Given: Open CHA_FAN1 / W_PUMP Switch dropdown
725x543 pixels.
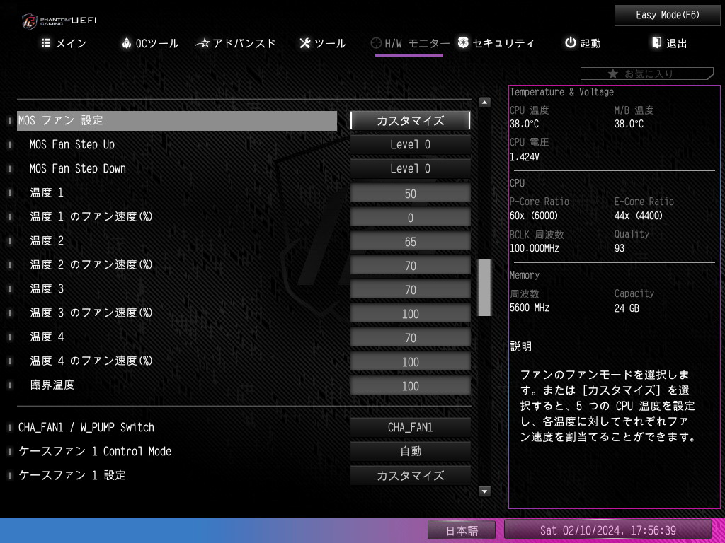Looking at the screenshot, I should 410,428.
